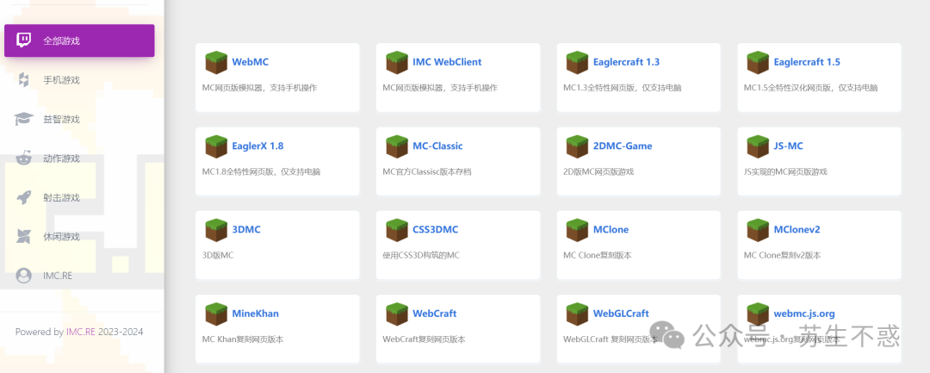The width and height of the screenshot is (930, 373).
Task: Click the grass block icon for CSS3DMC
Action: 397,230
